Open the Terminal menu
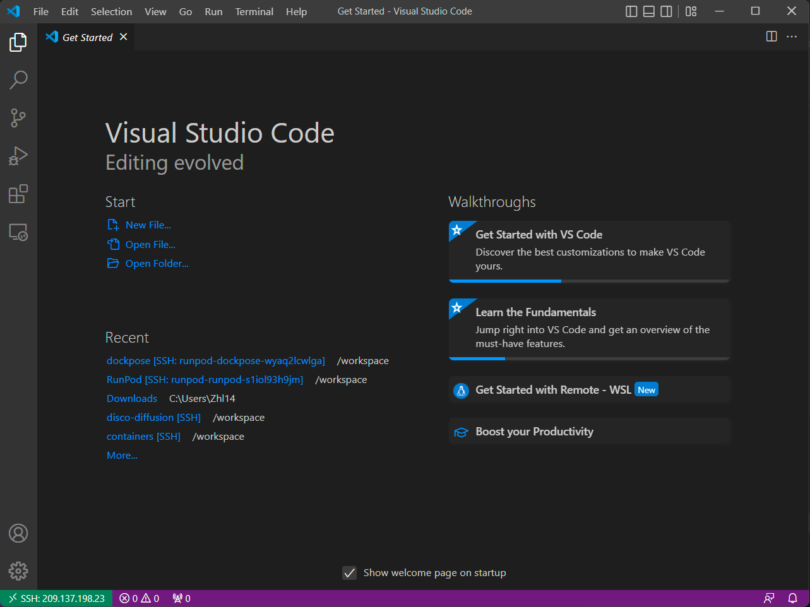810x607 pixels. [254, 11]
